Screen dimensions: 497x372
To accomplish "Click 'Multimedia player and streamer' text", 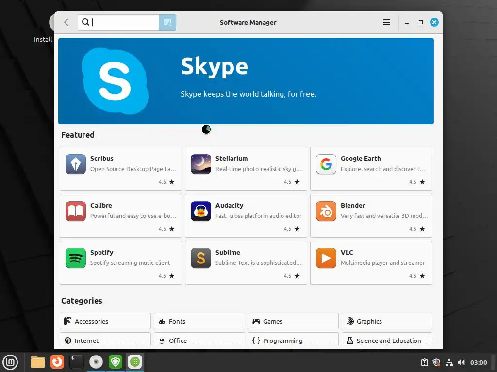I will coord(382,263).
